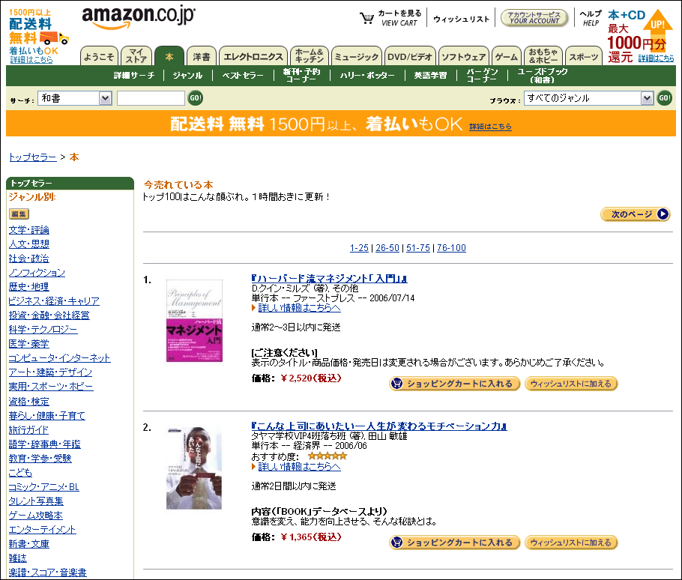Screen dimensions: 682x580
Task: Click the search text input field
Action: [151, 98]
